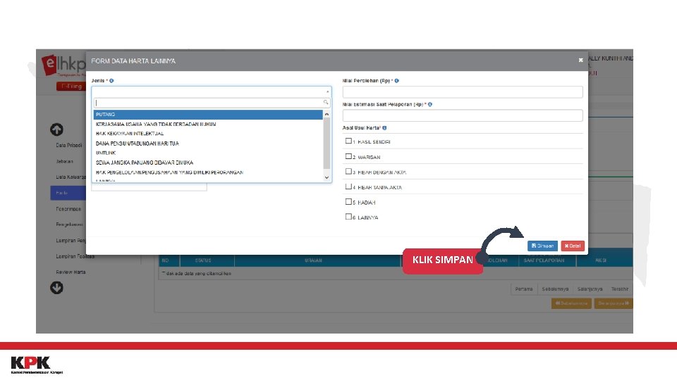The height and width of the screenshot is (380, 677).
Task: Click the red E-Filing button
Action: pyautogui.click(x=71, y=86)
